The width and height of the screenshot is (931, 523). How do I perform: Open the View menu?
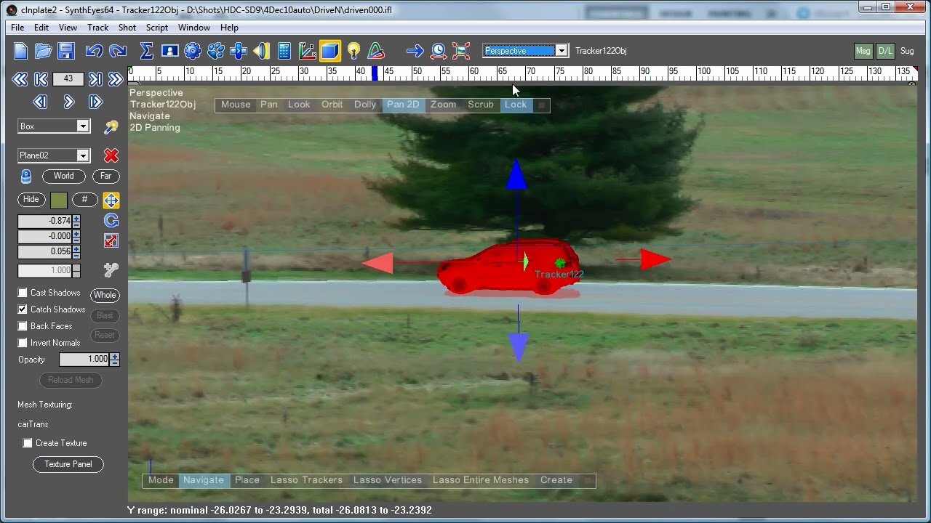click(x=68, y=28)
